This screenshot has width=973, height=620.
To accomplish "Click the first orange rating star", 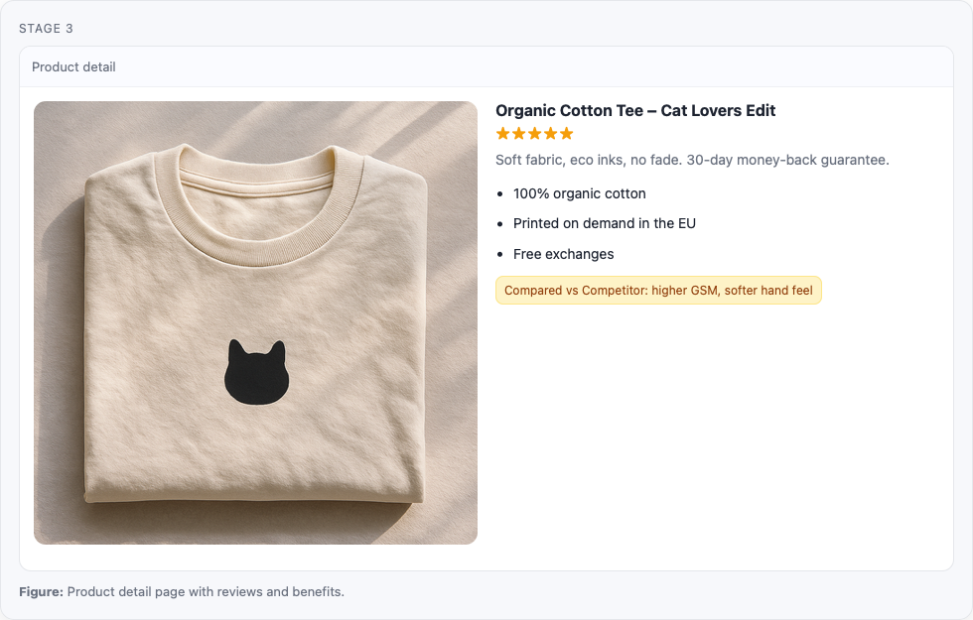I will 502,134.
